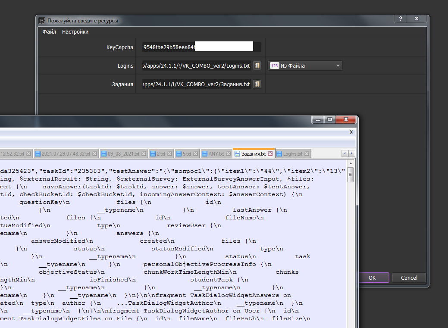Click 'ExternalSurveyAnswerInput' in the editor text
This screenshot has width=448, height=328.
coord(231,179)
